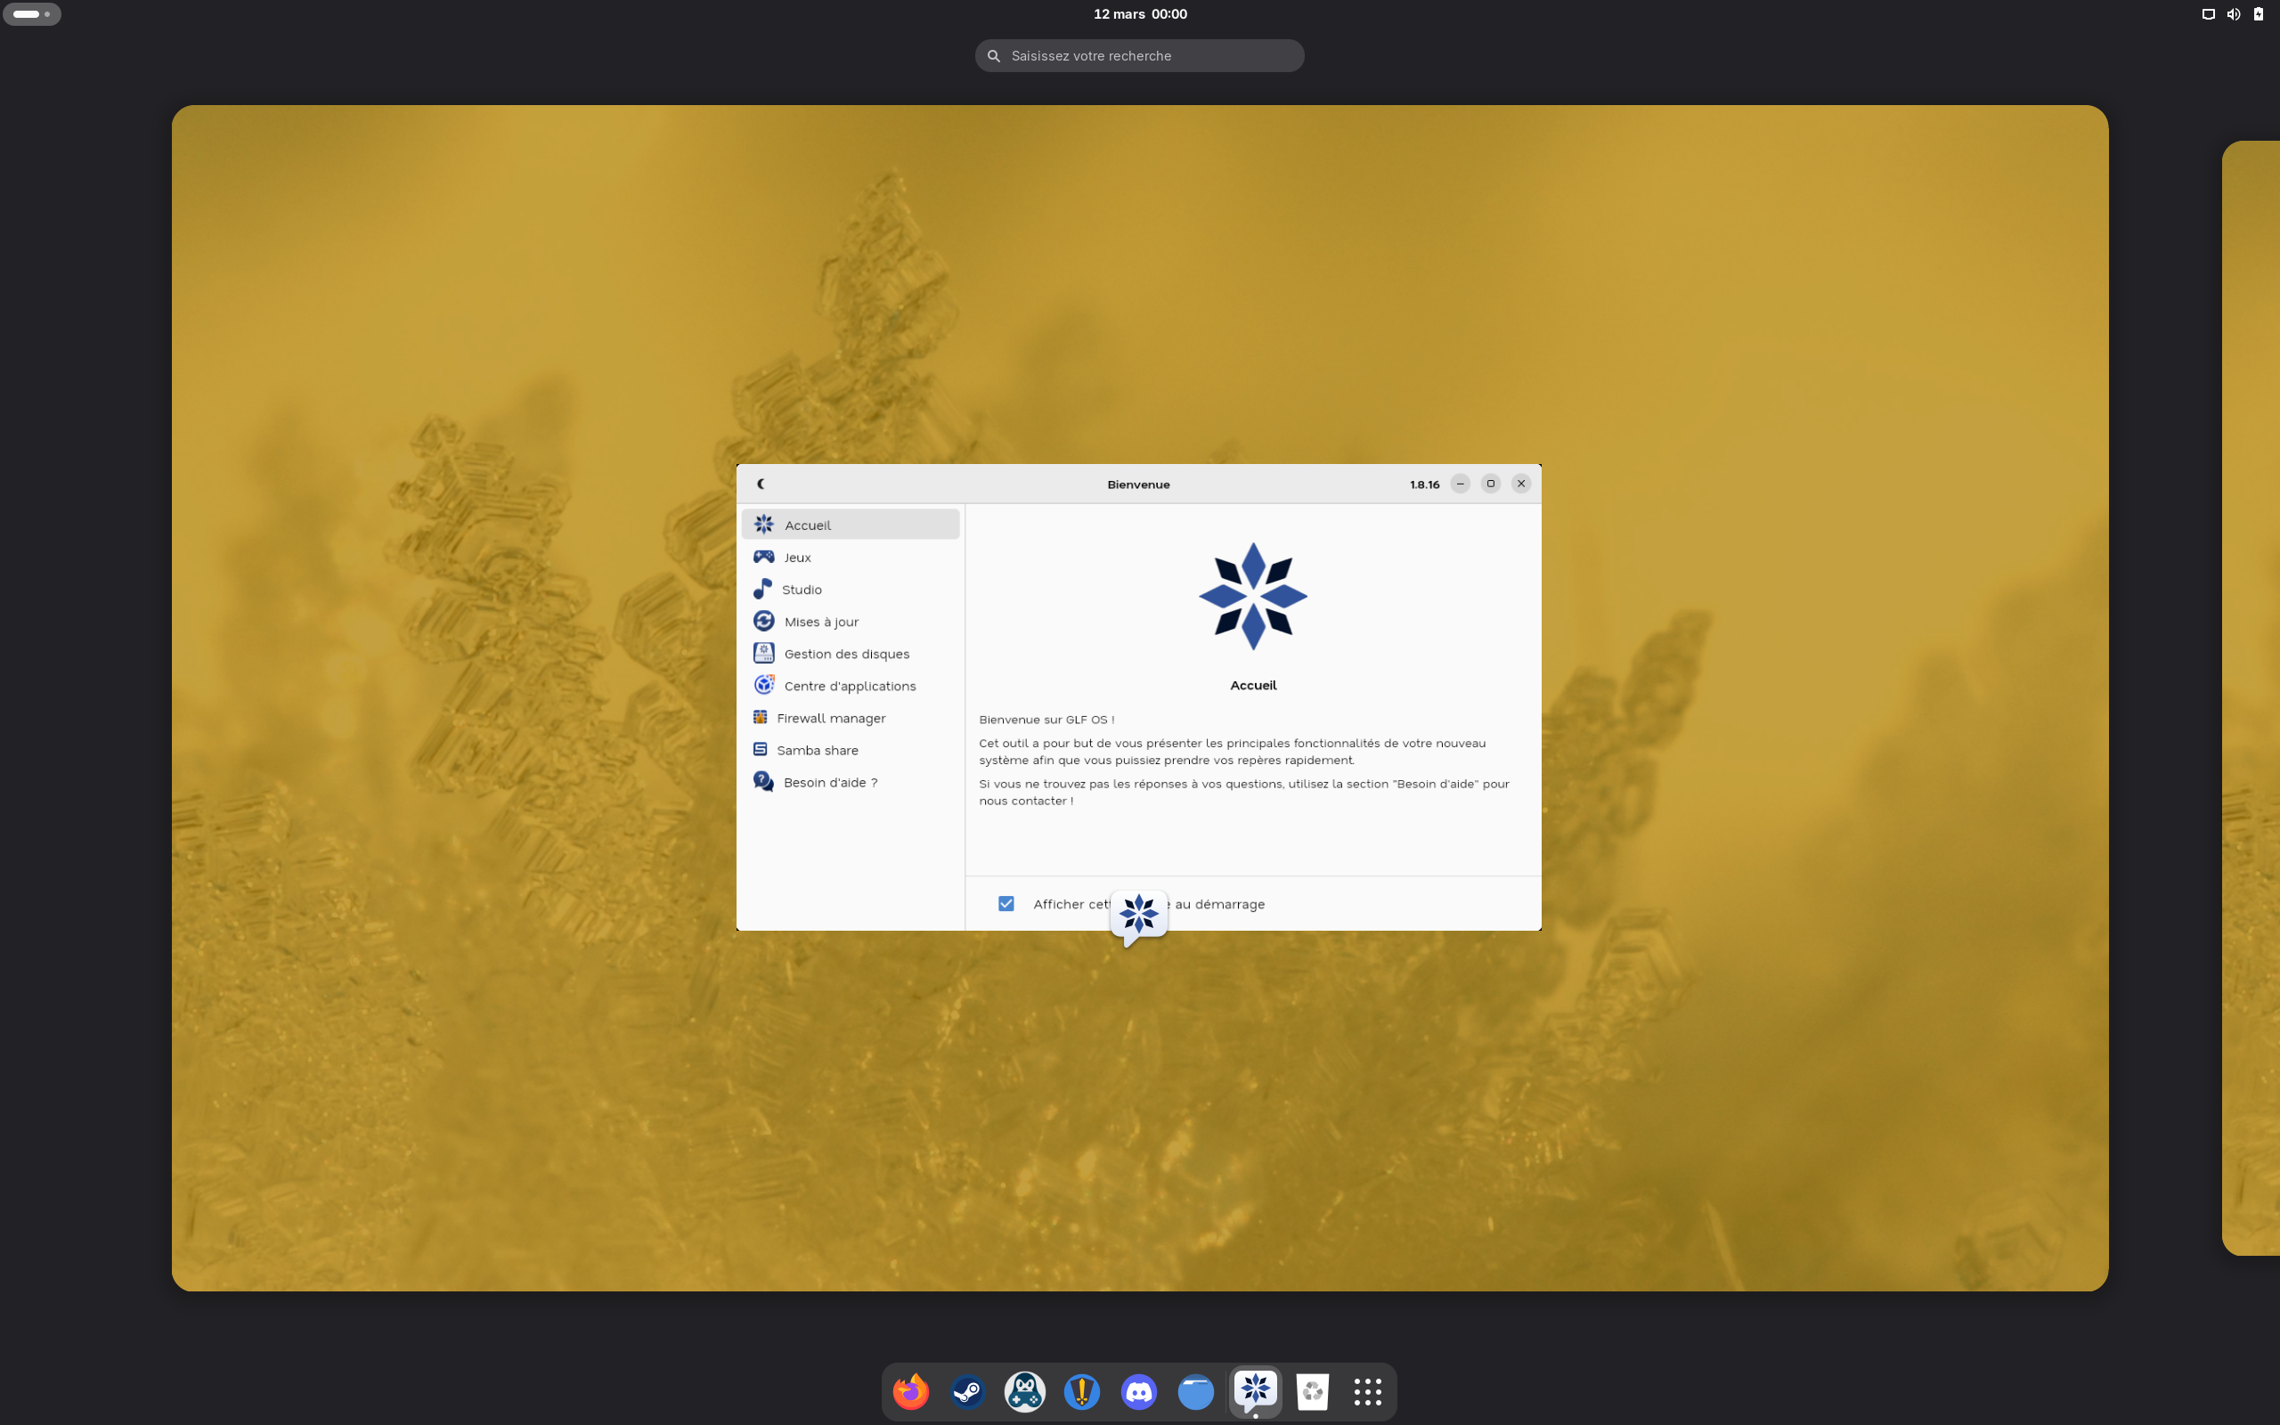2280x1425 pixels.
Task: Click the large GLF OS snowflake logo
Action: tap(1252, 596)
